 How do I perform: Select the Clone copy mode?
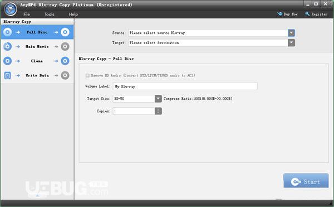click(x=37, y=61)
